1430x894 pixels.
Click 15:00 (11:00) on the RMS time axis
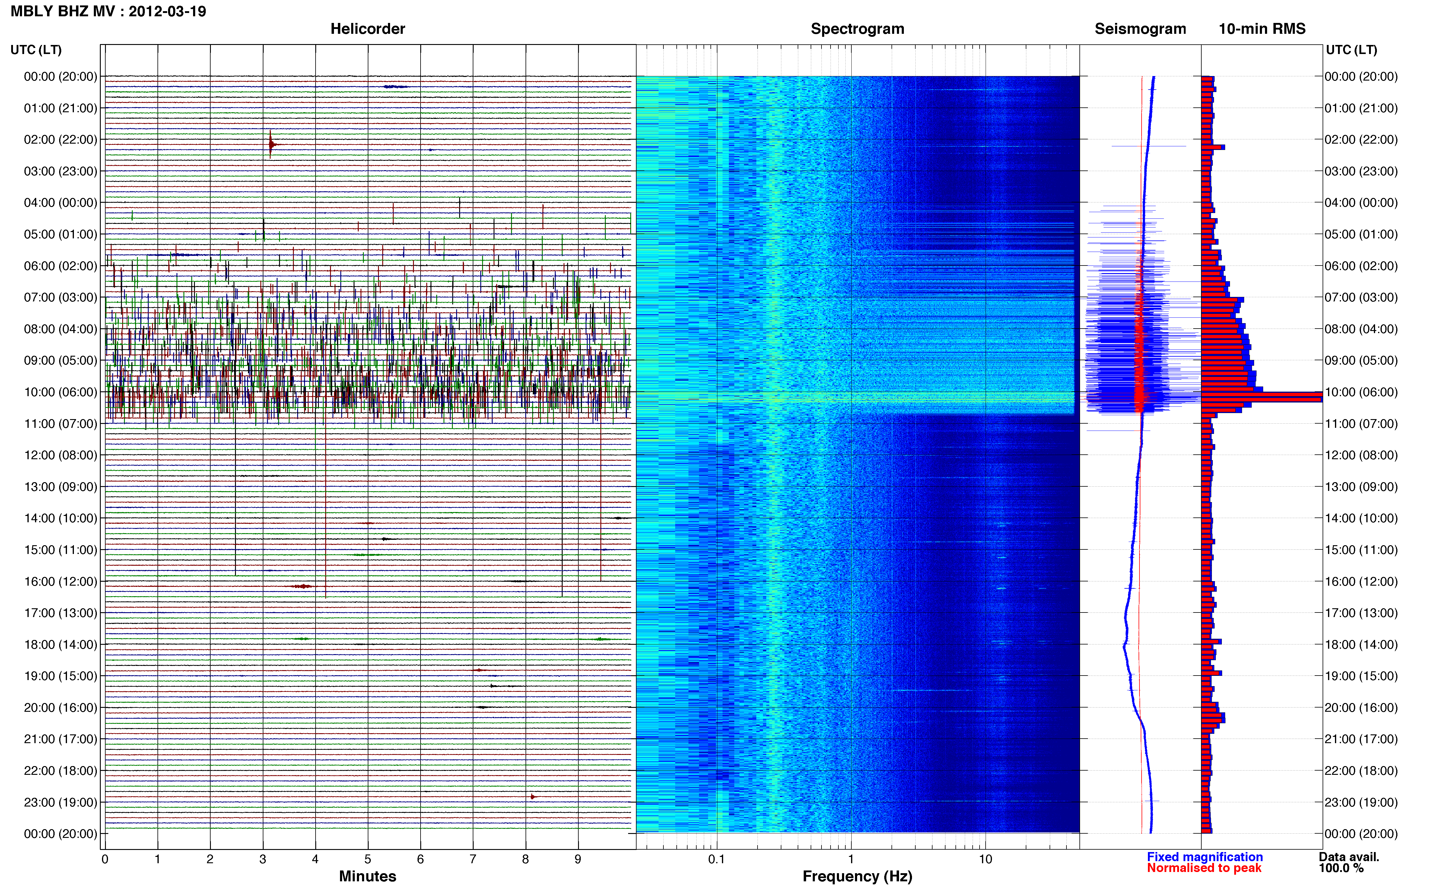pyautogui.click(x=1362, y=550)
